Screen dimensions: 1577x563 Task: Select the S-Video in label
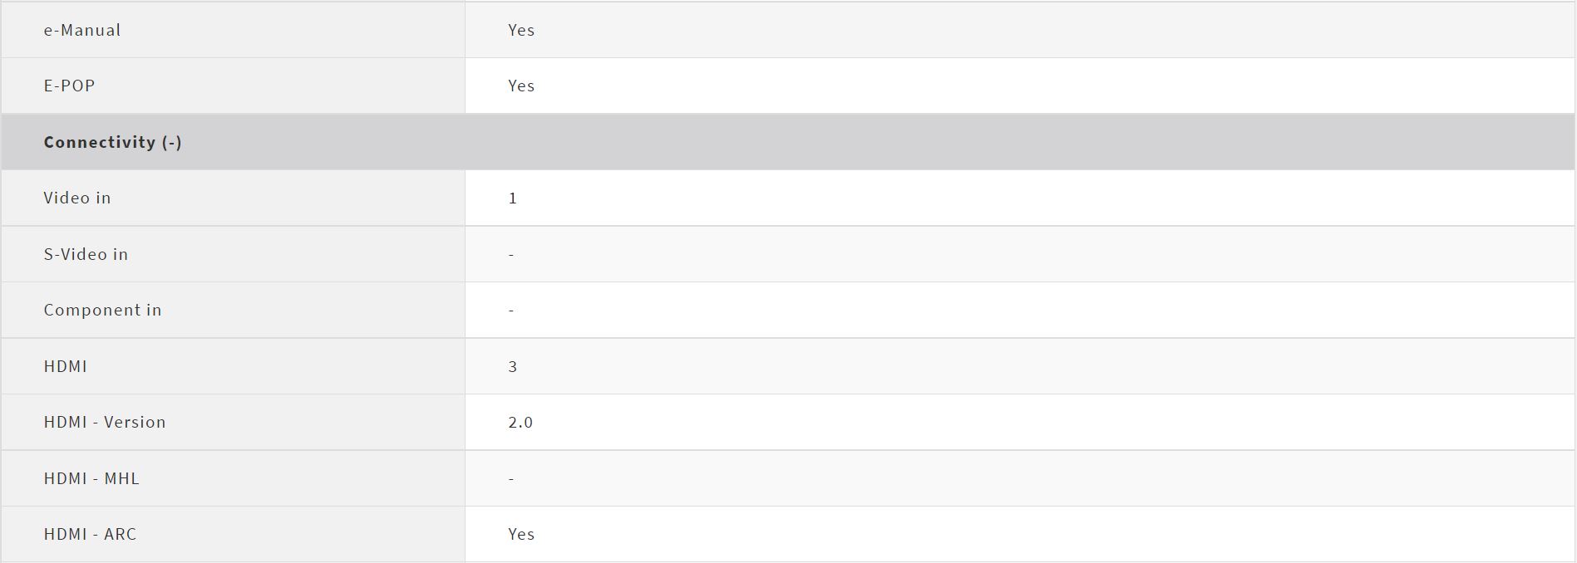tap(86, 254)
